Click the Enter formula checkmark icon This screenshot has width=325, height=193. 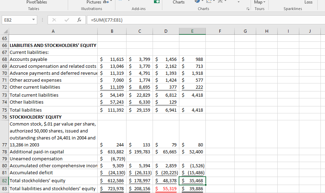[67, 20]
